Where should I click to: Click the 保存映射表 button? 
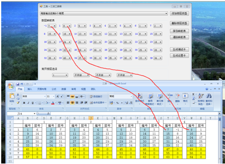tap(179, 31)
